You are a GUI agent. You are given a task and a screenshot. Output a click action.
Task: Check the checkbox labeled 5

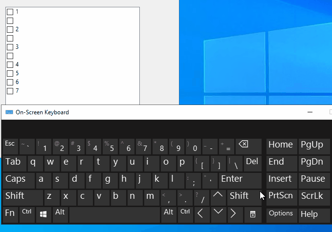point(10,73)
